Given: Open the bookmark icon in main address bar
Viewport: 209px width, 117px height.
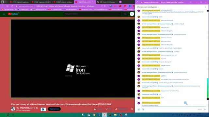Looking at the screenshot, I should point(105,6).
